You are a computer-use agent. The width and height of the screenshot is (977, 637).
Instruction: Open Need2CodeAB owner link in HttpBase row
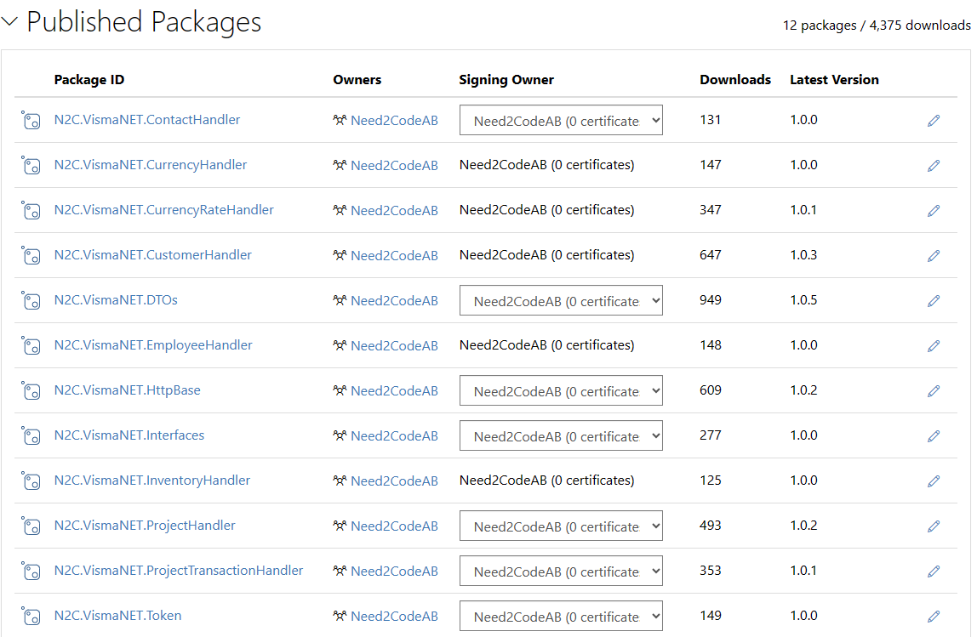tap(394, 390)
